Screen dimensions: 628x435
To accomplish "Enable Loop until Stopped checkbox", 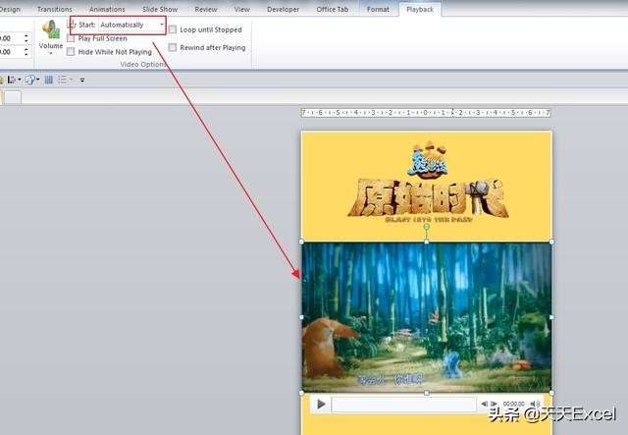I will (173, 29).
